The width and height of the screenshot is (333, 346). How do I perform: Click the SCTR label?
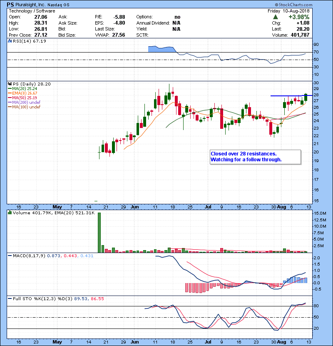click(142, 35)
